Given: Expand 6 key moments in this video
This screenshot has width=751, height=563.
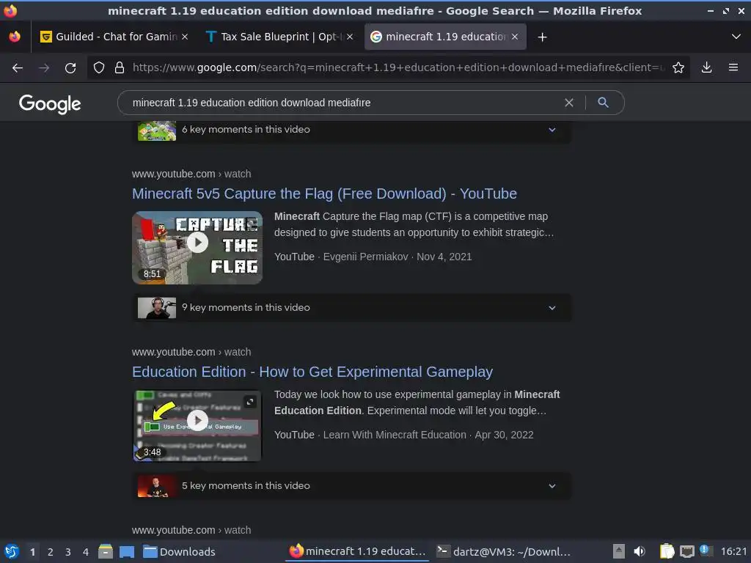Looking at the screenshot, I should pyautogui.click(x=351, y=130).
